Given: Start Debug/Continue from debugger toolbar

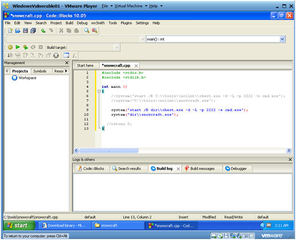Looking at the screenshot, I should (10, 55).
